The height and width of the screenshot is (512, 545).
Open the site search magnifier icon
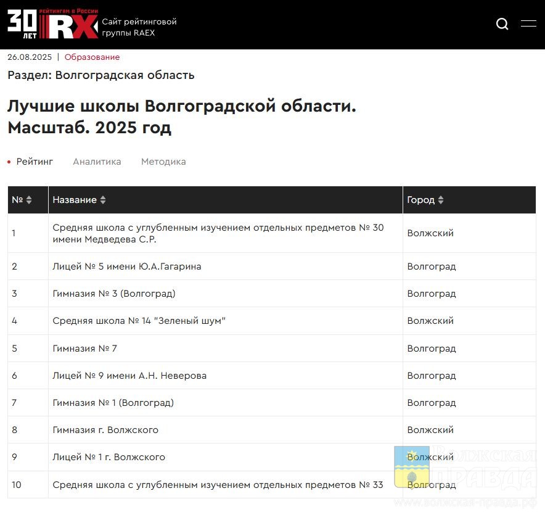pyautogui.click(x=502, y=23)
